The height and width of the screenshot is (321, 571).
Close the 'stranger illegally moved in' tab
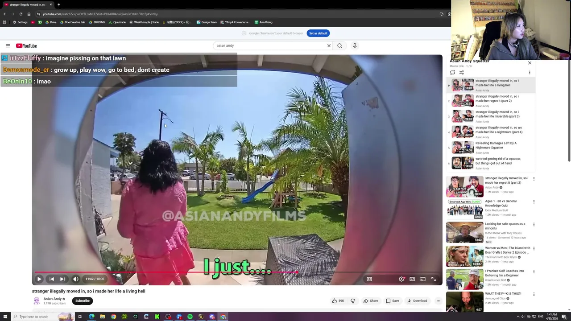click(51, 4)
